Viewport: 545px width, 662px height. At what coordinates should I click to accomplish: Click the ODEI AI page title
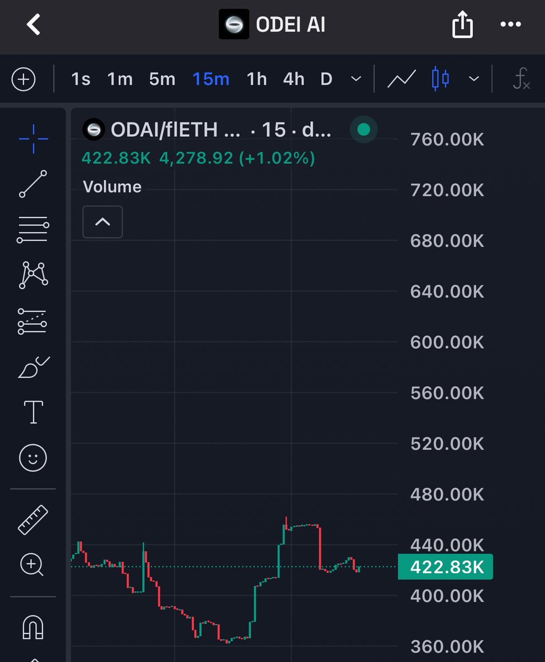[x=290, y=25]
